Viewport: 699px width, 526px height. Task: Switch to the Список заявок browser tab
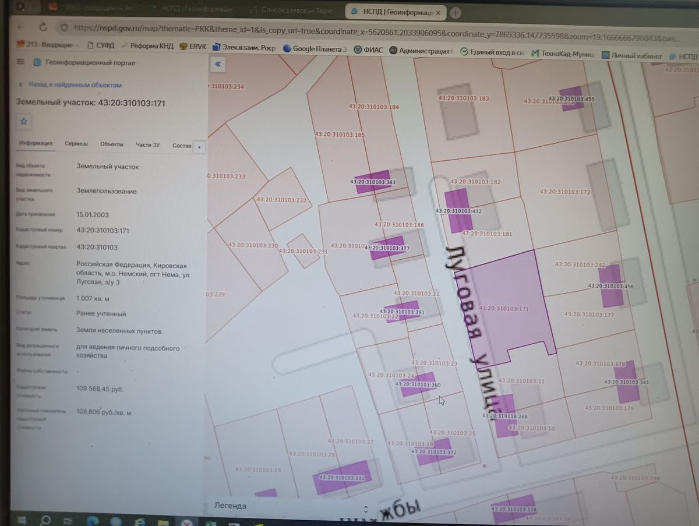click(294, 10)
